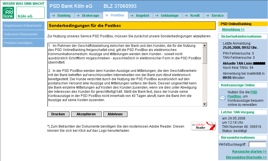268x161 pixels.
Task: Click the 'TAN-Fehlversuche: 0' text
Action: click(239, 58)
